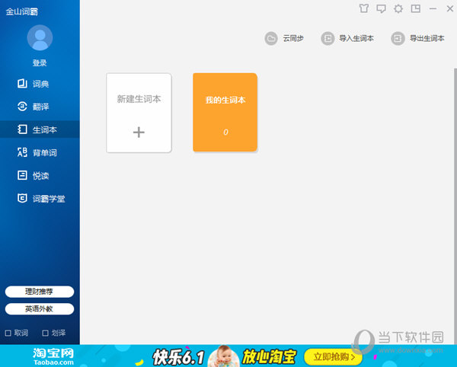
Task: Click the 翻译 circular icon
Action: point(22,107)
